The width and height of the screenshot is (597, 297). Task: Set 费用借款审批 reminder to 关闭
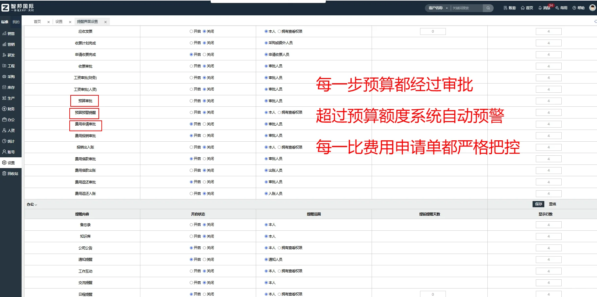tap(204, 159)
